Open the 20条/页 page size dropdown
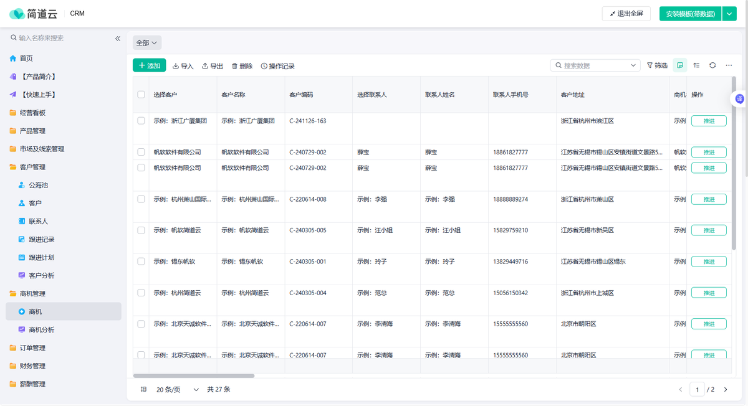 pyautogui.click(x=177, y=389)
